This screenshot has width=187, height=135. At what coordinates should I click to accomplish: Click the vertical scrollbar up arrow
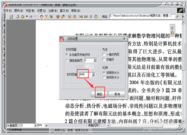point(183,22)
